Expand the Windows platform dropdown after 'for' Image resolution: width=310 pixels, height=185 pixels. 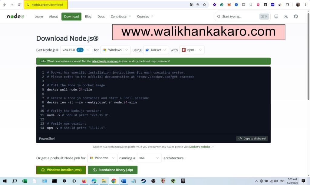(x=116, y=50)
